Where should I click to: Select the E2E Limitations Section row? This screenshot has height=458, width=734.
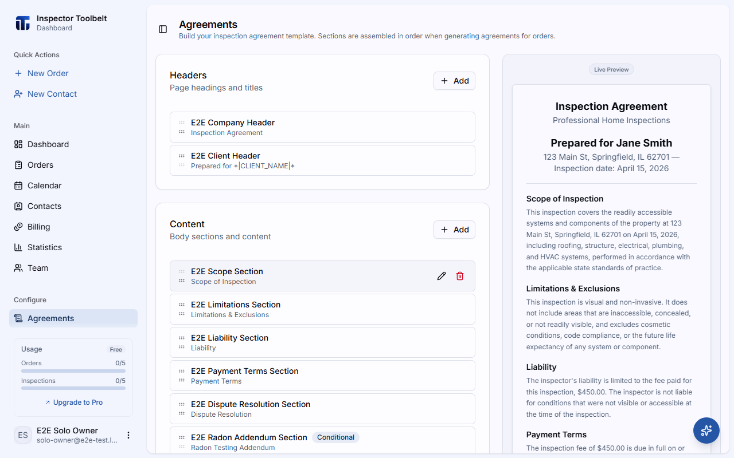322,309
